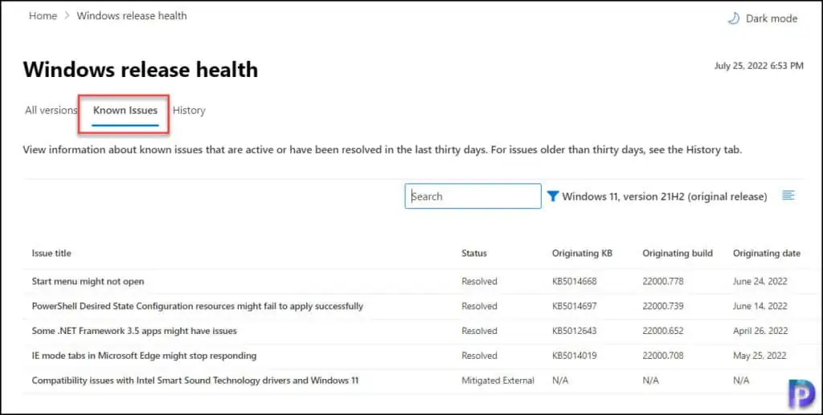This screenshot has width=823, height=415.
Task: Sort by Issue title column header
Action: tap(51, 253)
